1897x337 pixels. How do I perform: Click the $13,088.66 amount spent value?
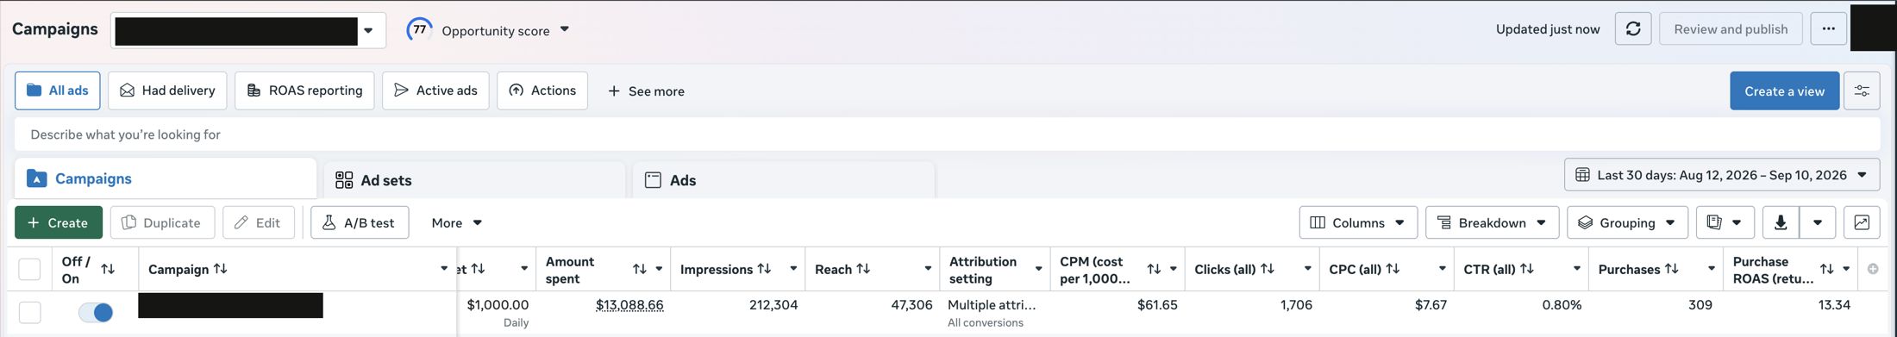pyautogui.click(x=629, y=305)
